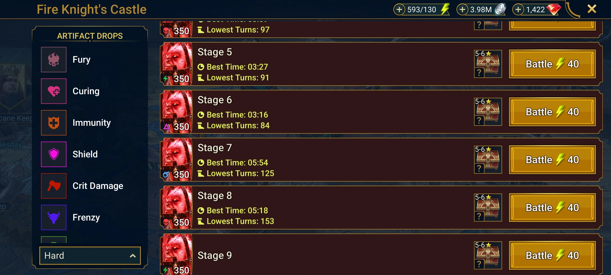Select the Frenzy bull icon
611x275 pixels.
[54, 217]
